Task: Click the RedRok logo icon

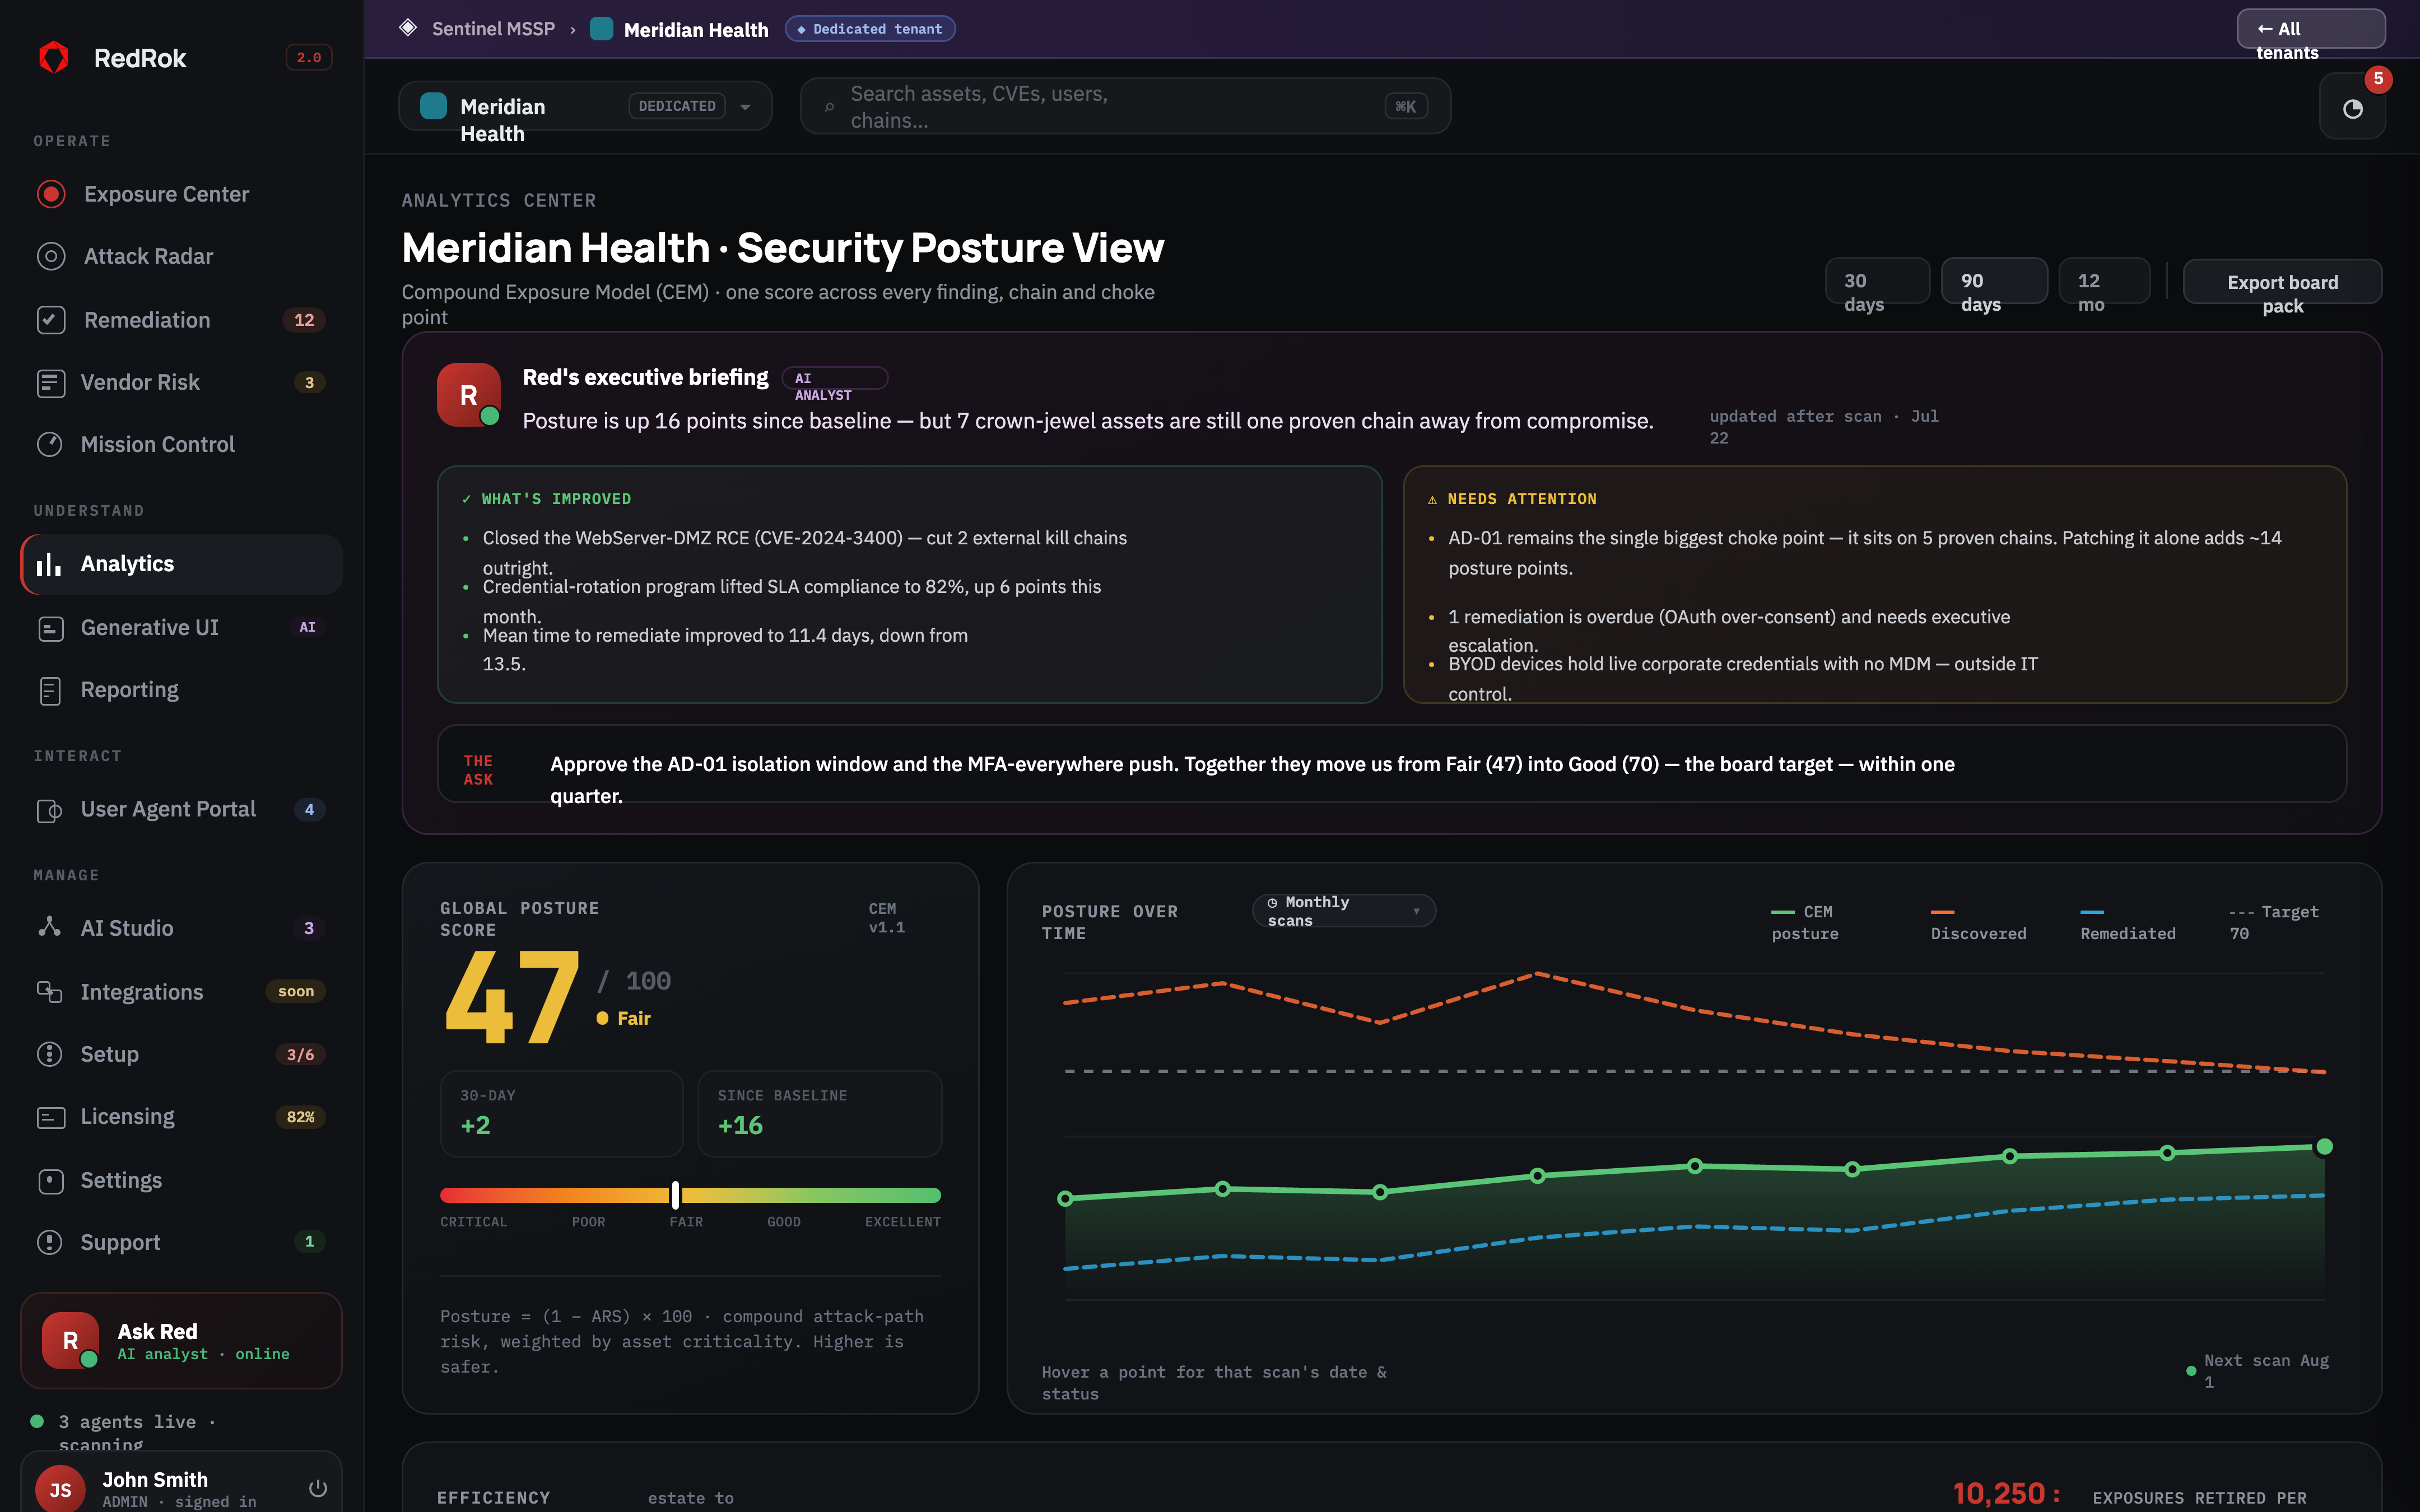Action: point(54,57)
